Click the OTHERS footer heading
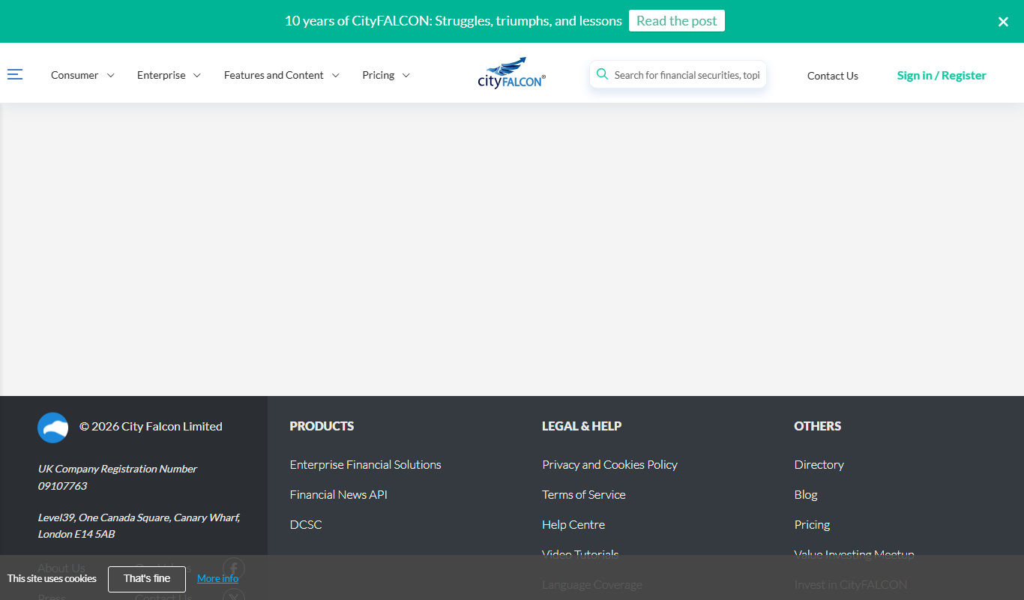 click(818, 426)
